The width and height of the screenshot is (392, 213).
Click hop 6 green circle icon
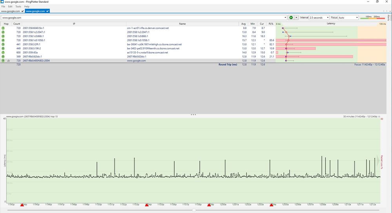(x=3, y=49)
